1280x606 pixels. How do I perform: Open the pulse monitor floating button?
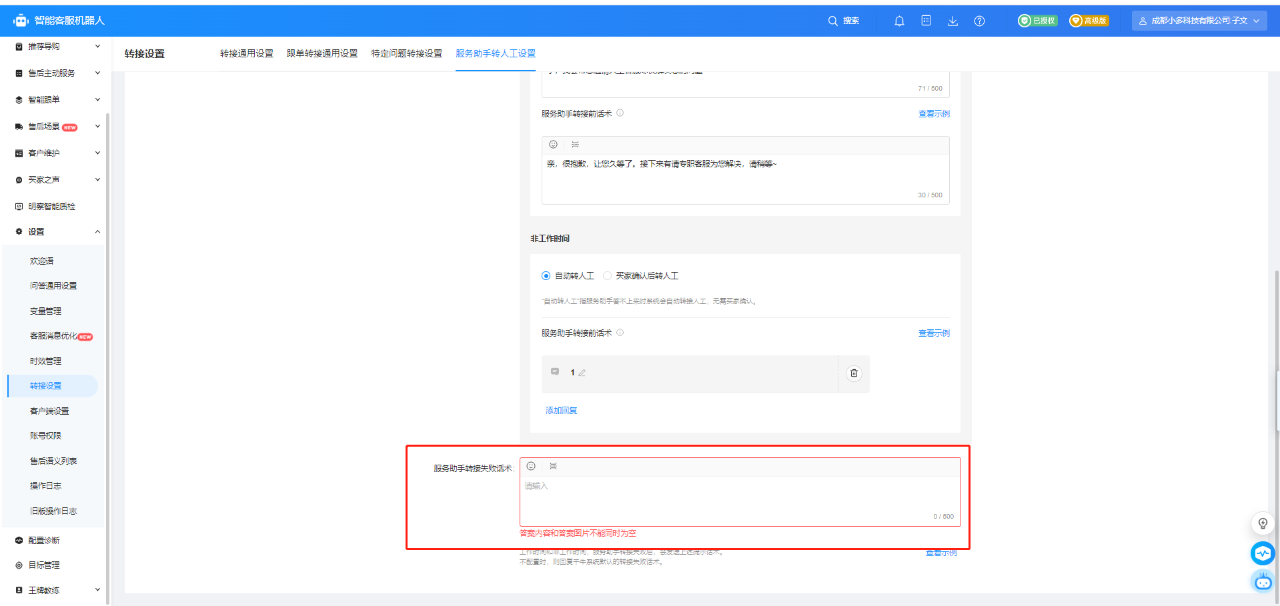(1263, 553)
